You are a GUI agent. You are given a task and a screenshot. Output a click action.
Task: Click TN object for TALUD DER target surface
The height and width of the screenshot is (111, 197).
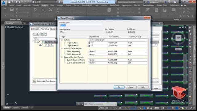(x=98, y=43)
